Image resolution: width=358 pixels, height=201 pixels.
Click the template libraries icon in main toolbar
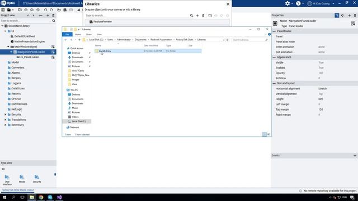(65, 10)
